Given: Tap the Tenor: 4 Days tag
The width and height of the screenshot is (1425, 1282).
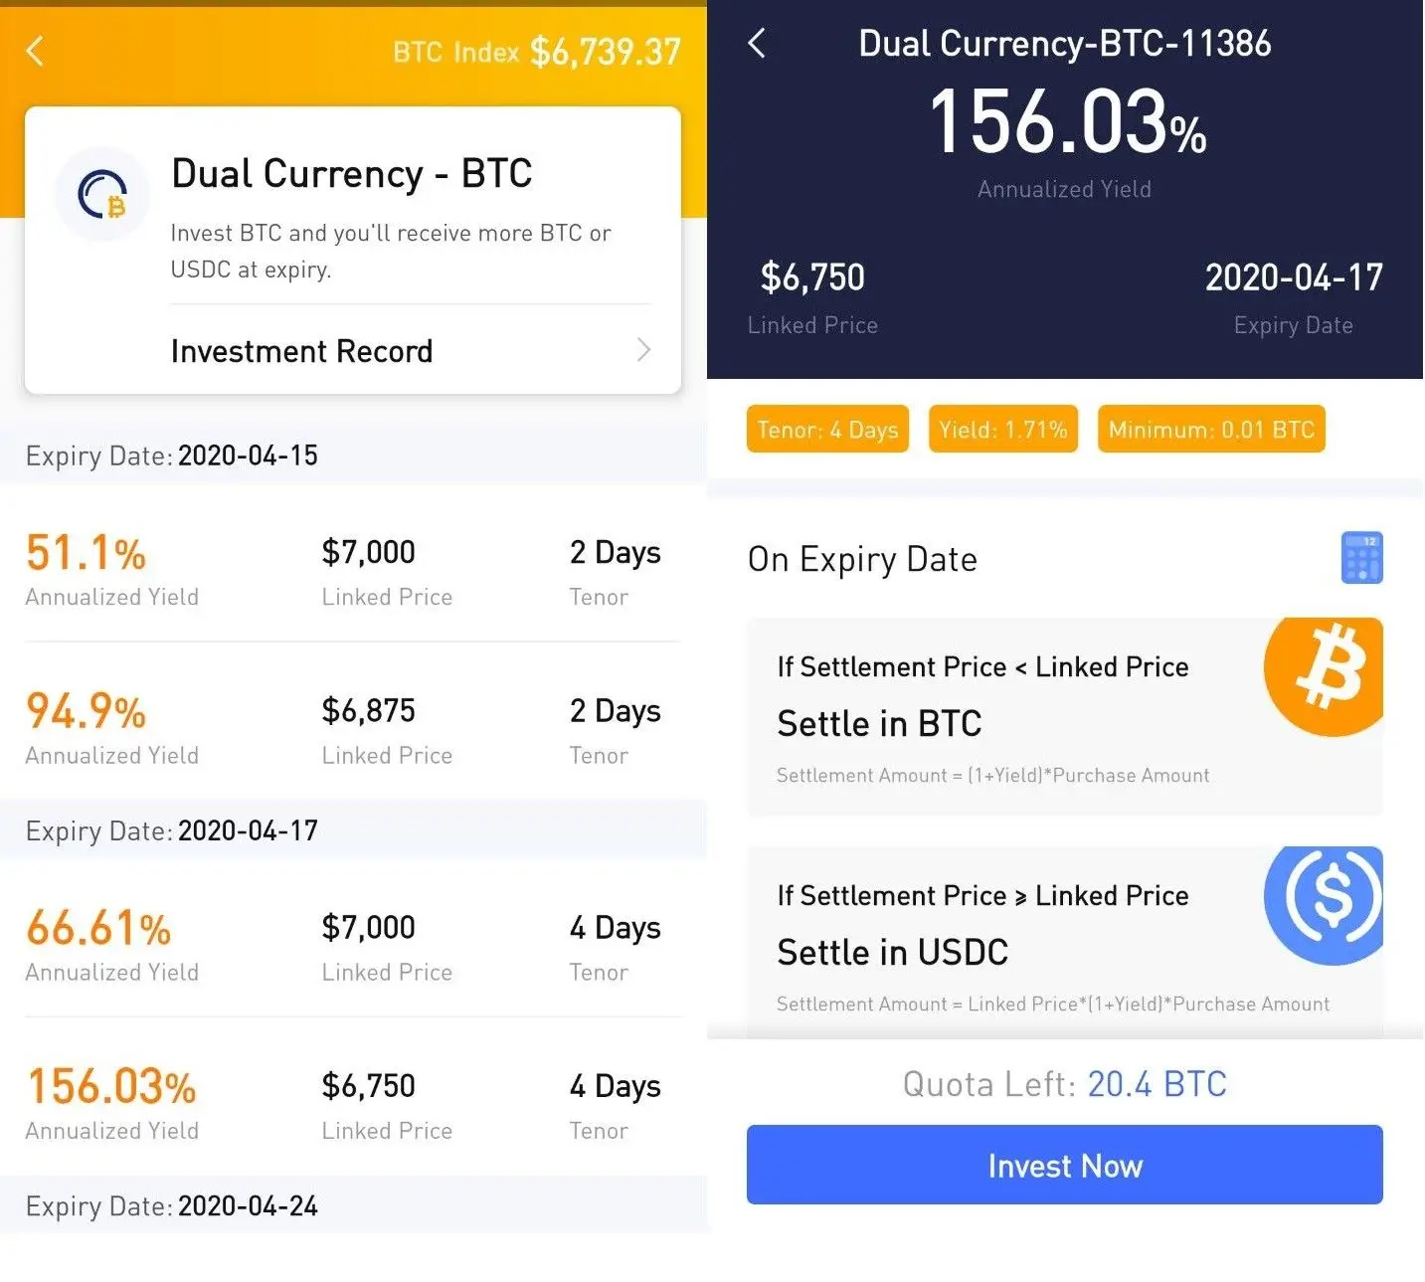Looking at the screenshot, I should tap(827, 430).
